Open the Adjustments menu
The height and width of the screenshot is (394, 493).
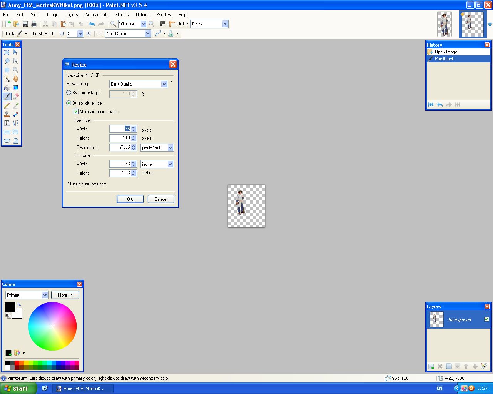(x=97, y=15)
